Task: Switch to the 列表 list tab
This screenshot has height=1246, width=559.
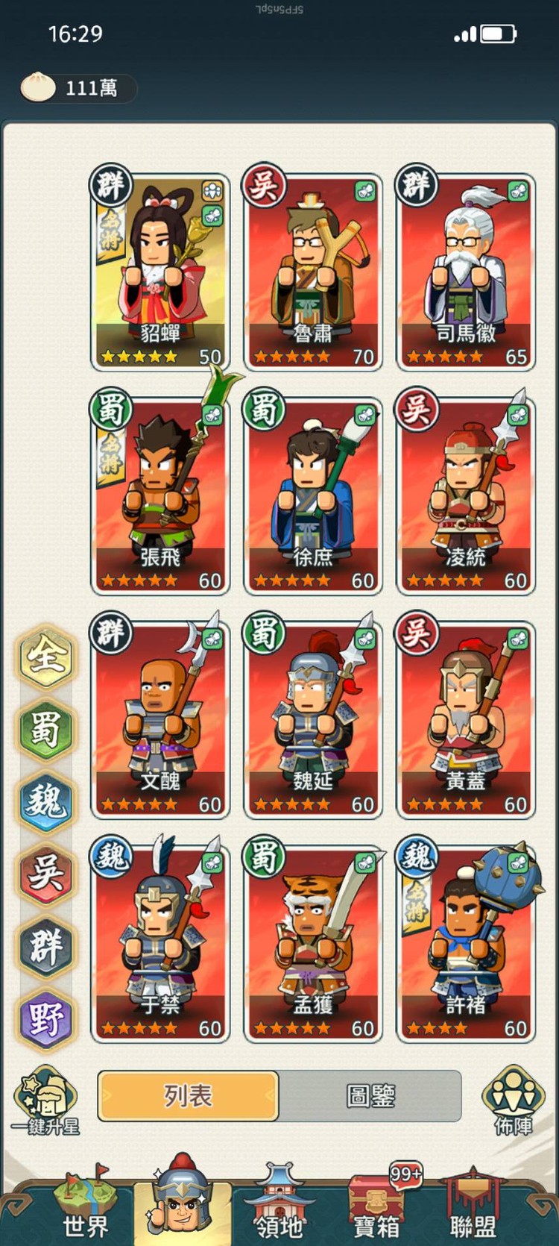Action: 188,1095
